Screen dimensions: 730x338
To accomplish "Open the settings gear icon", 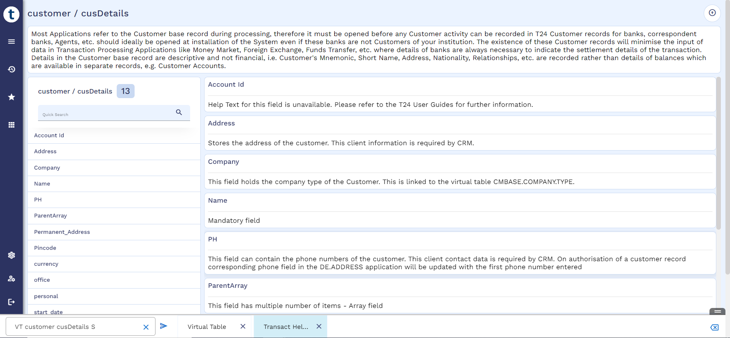I will tap(11, 255).
